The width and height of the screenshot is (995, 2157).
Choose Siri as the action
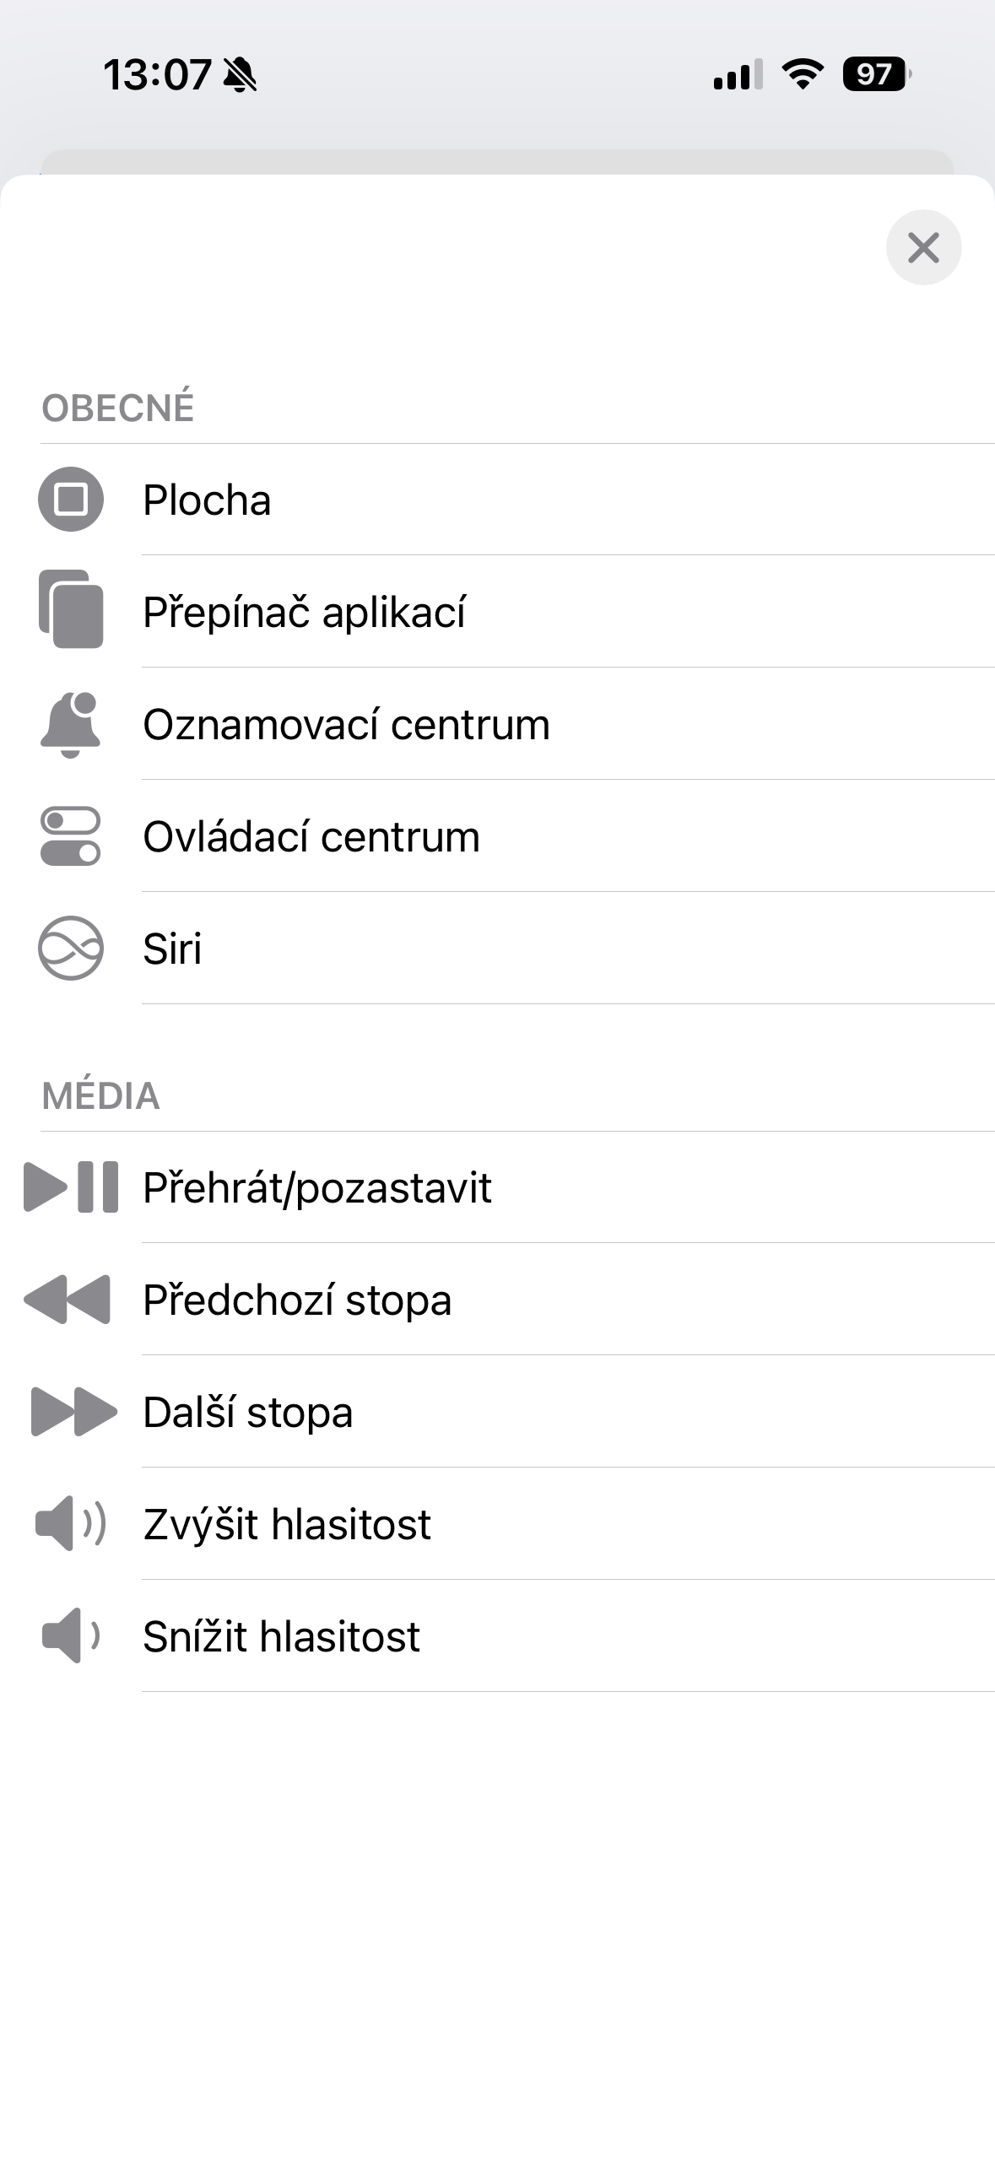click(172, 949)
